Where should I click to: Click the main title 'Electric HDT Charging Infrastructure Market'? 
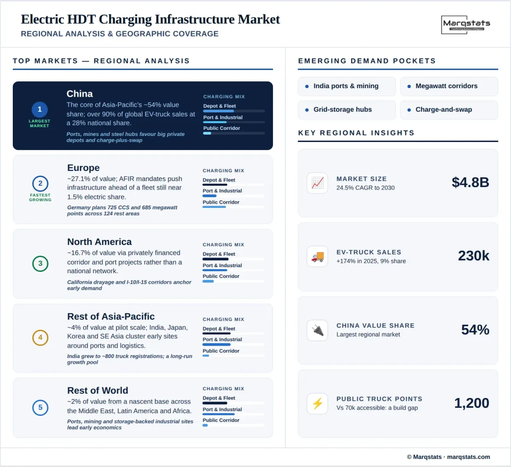150,19
